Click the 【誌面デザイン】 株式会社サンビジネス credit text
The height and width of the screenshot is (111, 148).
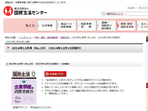[32, 107]
